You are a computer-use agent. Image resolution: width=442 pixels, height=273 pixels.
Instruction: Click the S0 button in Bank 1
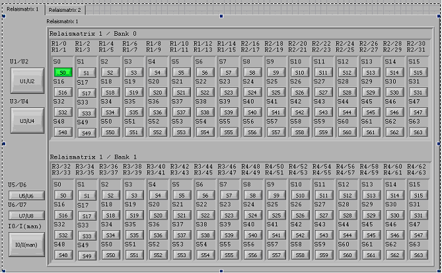point(63,196)
